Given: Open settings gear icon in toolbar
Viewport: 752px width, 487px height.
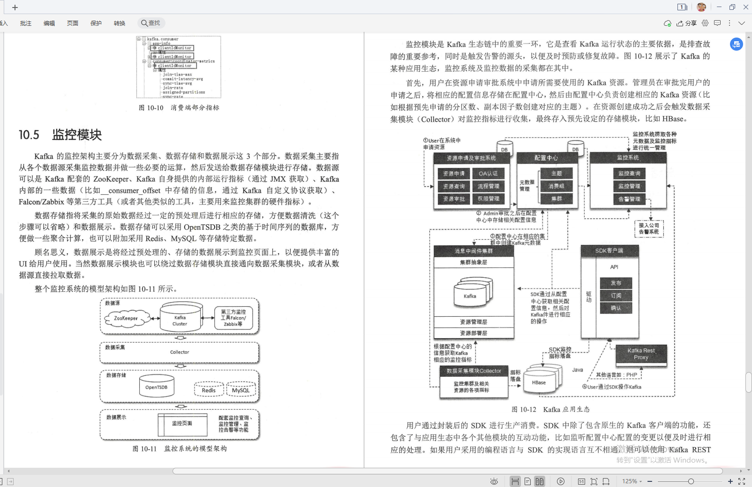Looking at the screenshot, I should 705,23.
